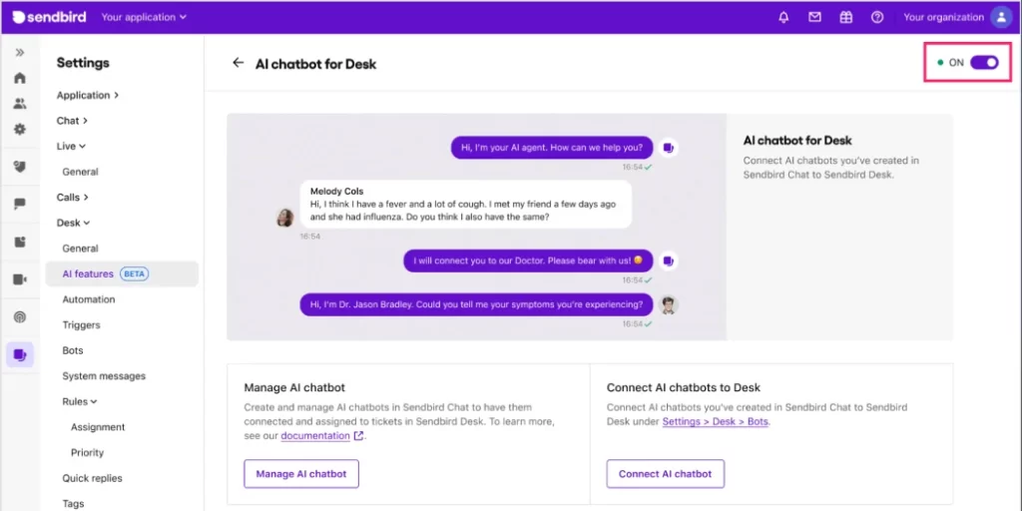The width and height of the screenshot is (1022, 511).
Task: Go to the Home overview icon
Action: point(20,78)
